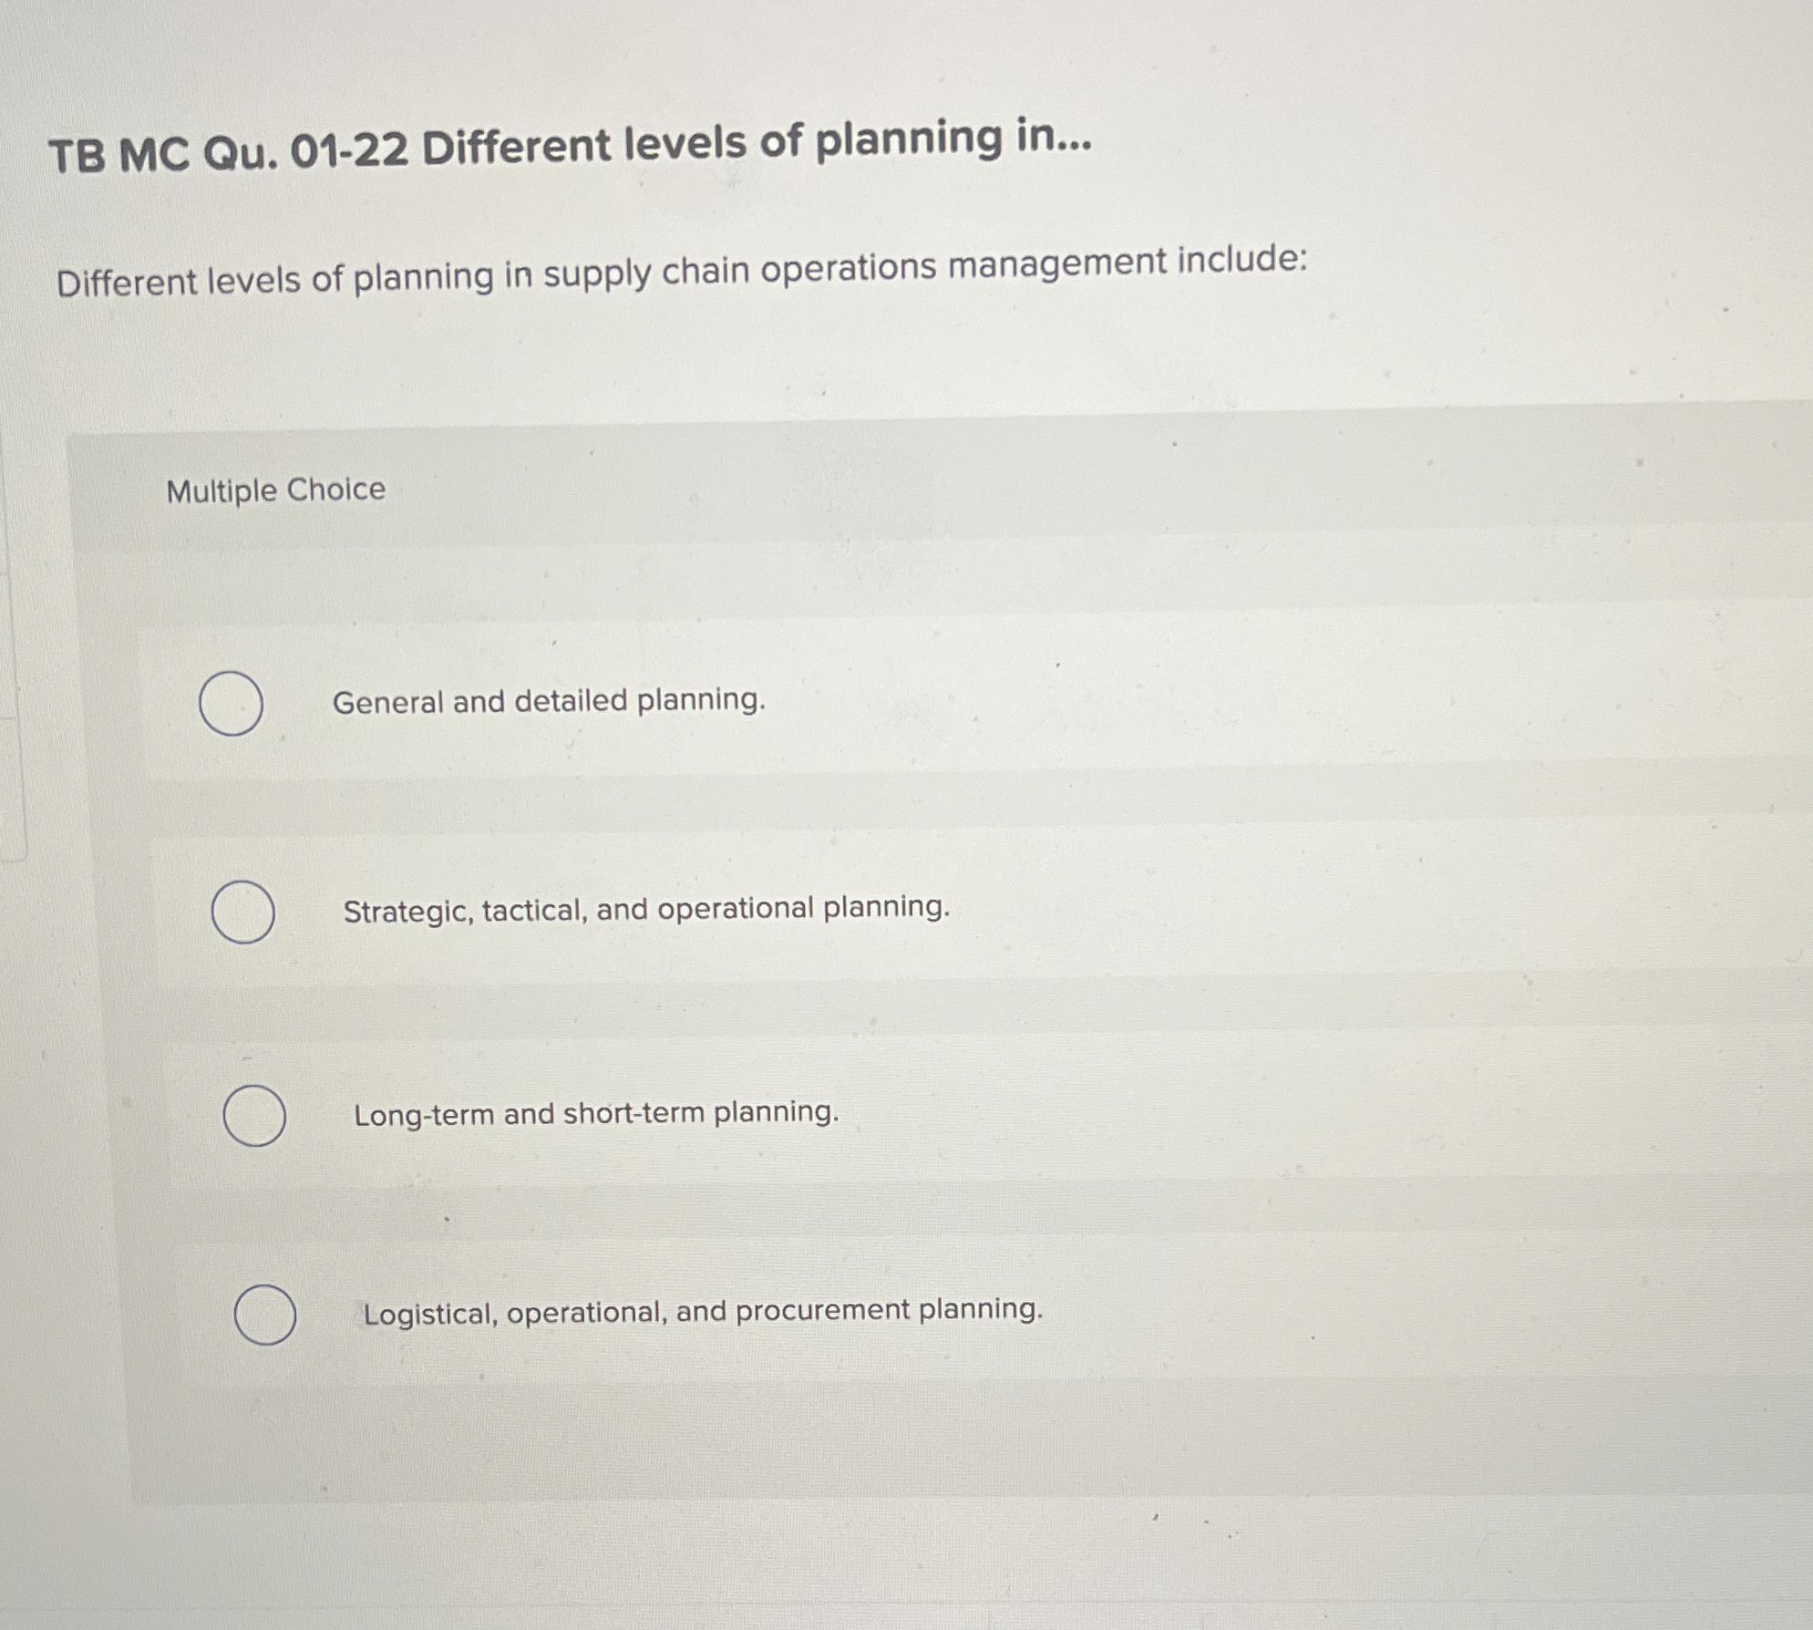Choose the answer 'Strategic, tactical, and operational planning'
The height and width of the screenshot is (1630, 1813).
click(646, 908)
